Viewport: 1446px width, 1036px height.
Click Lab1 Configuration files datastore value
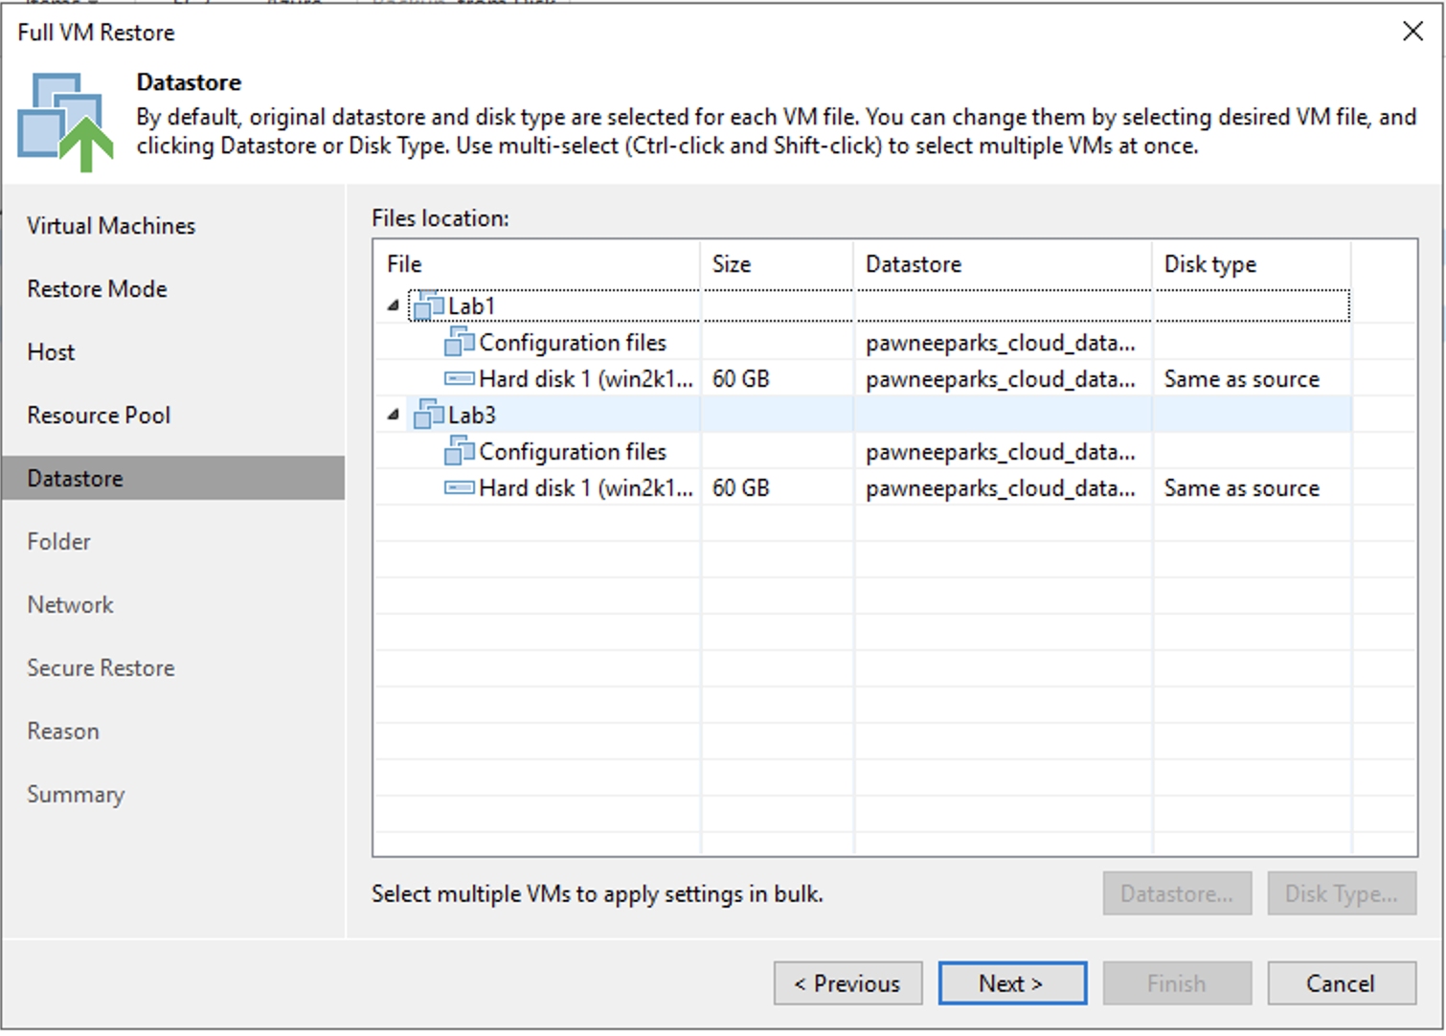pos(1001,343)
